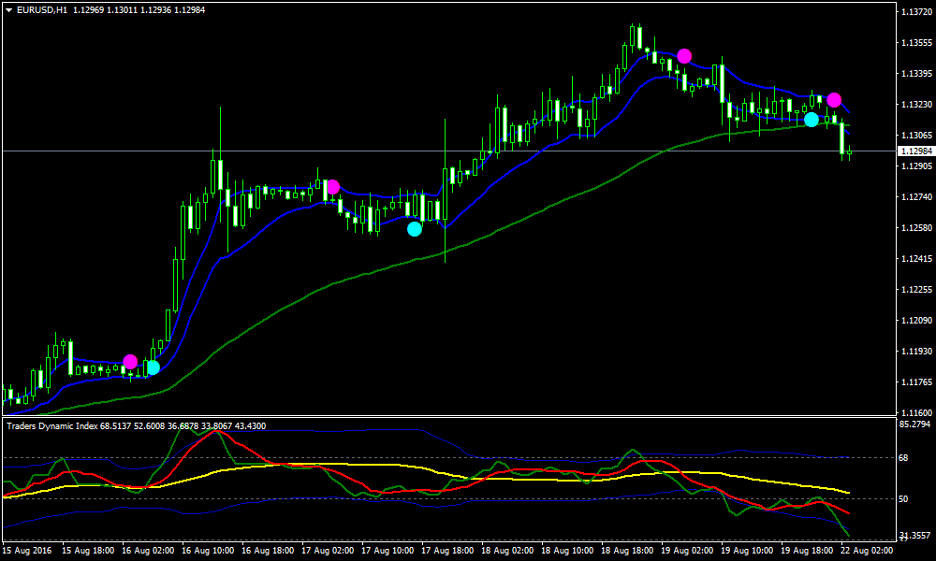Click the rightmost magenta signal dot
936x561 pixels.
(834, 100)
